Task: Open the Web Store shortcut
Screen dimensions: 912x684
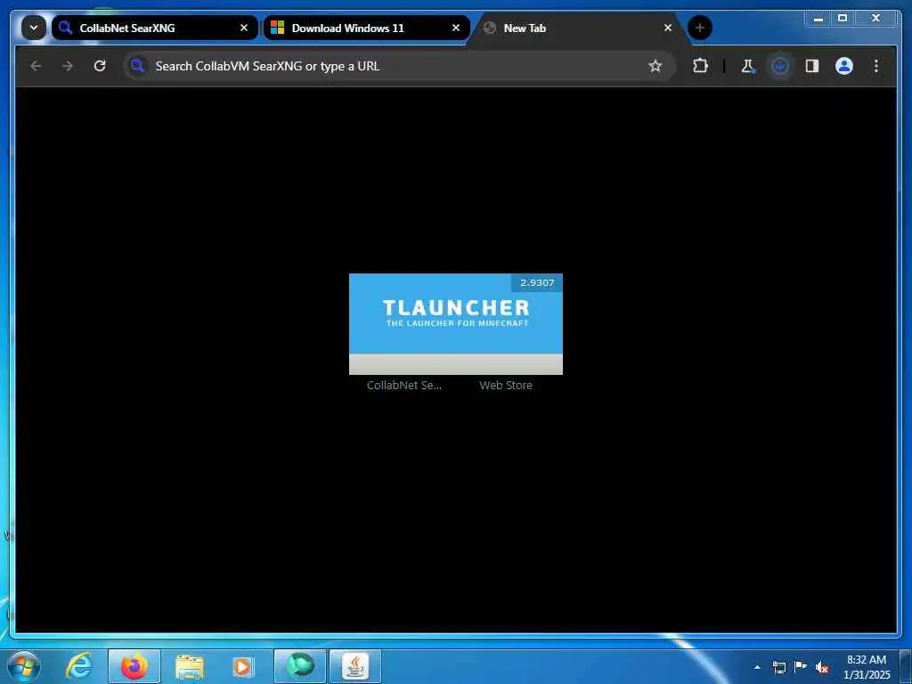Action: [x=506, y=385]
